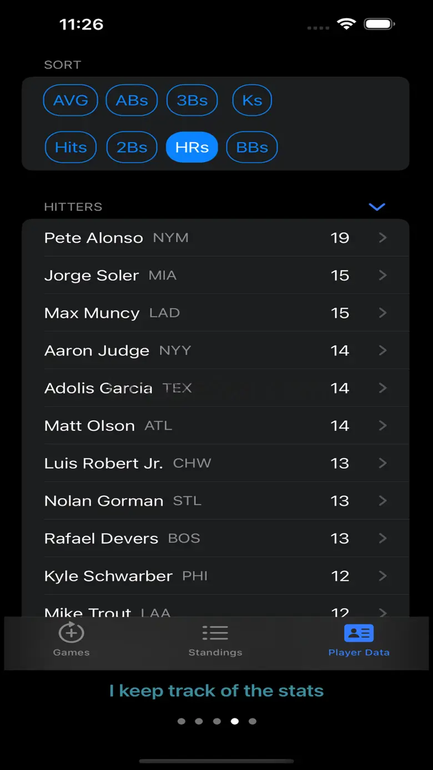Tap the Player Data card icon
This screenshot has height=770, width=433.
359,633
